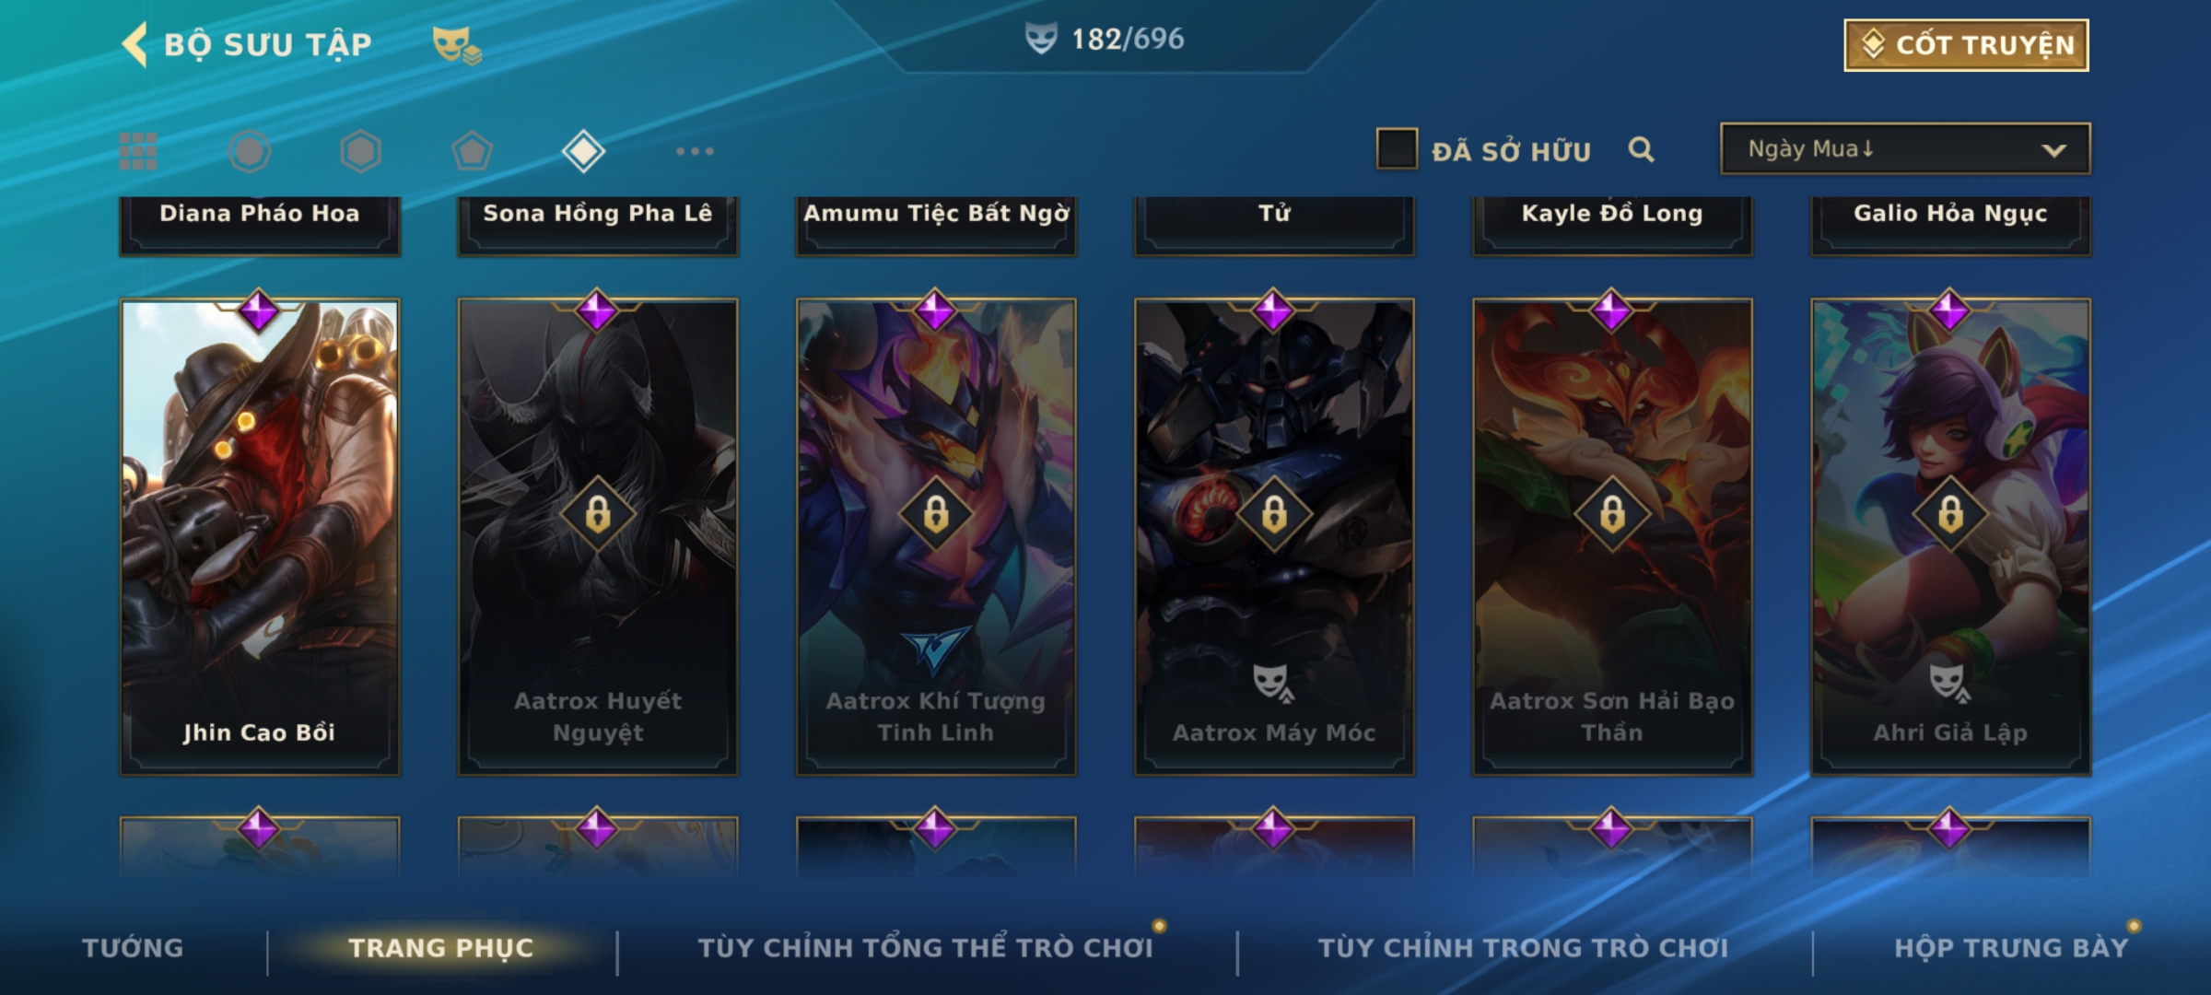Viewport: 2211px width, 995px height.
Task: Click the Cốt Truyện button
Action: coord(1966,45)
